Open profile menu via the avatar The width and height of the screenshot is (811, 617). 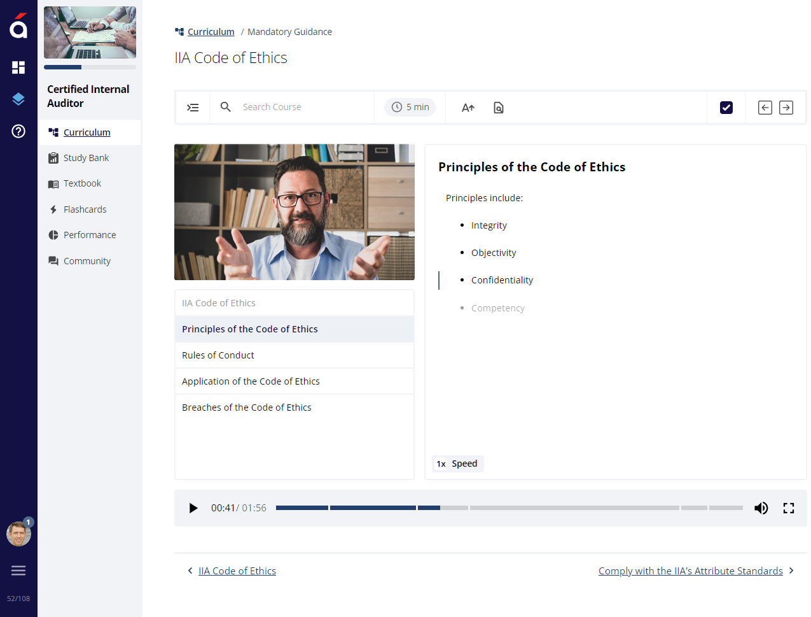point(18,534)
